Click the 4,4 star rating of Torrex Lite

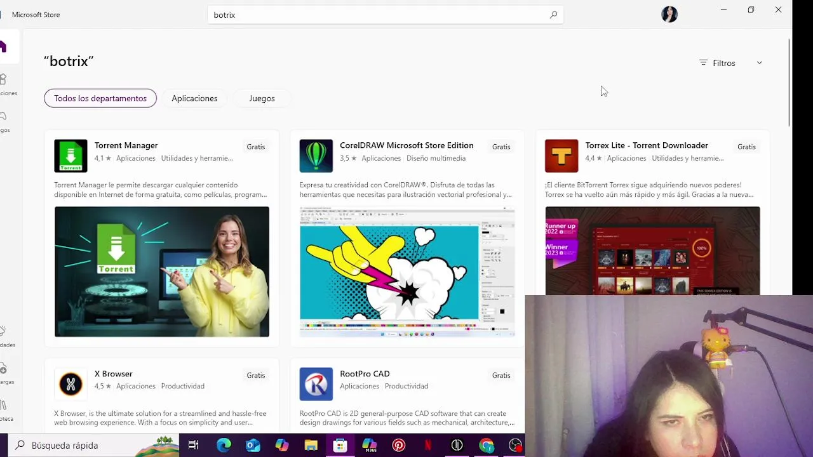click(594, 158)
